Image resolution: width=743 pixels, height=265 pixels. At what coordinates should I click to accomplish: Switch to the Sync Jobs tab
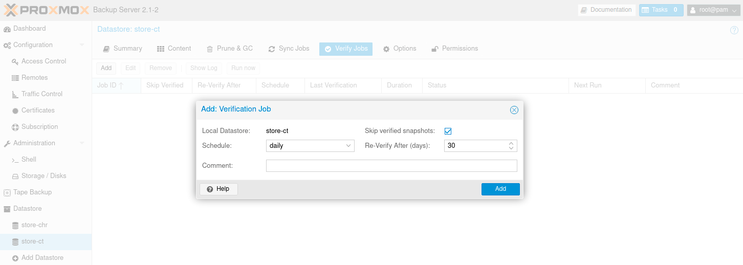[289, 49]
